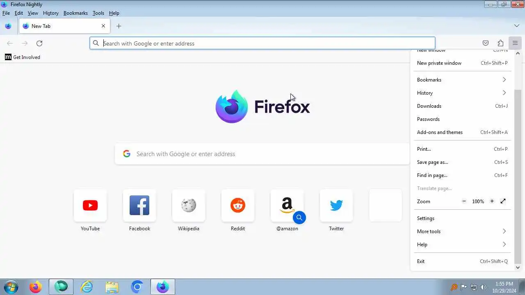The height and width of the screenshot is (295, 525).
Task: Open the Save to Pocket icon
Action: click(x=486, y=43)
